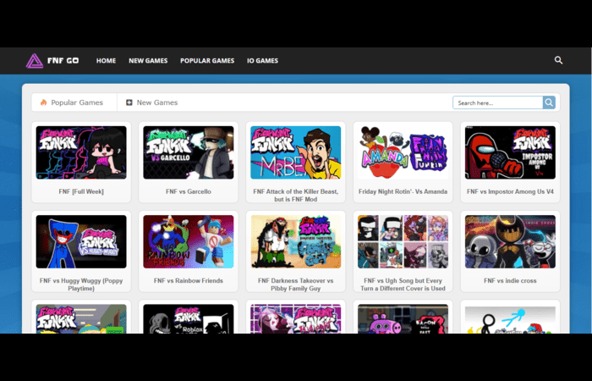Focus the 'Search here...' input field
This screenshot has height=381, width=592.
coord(498,102)
